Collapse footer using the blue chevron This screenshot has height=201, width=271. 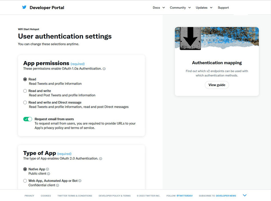pos(244,195)
